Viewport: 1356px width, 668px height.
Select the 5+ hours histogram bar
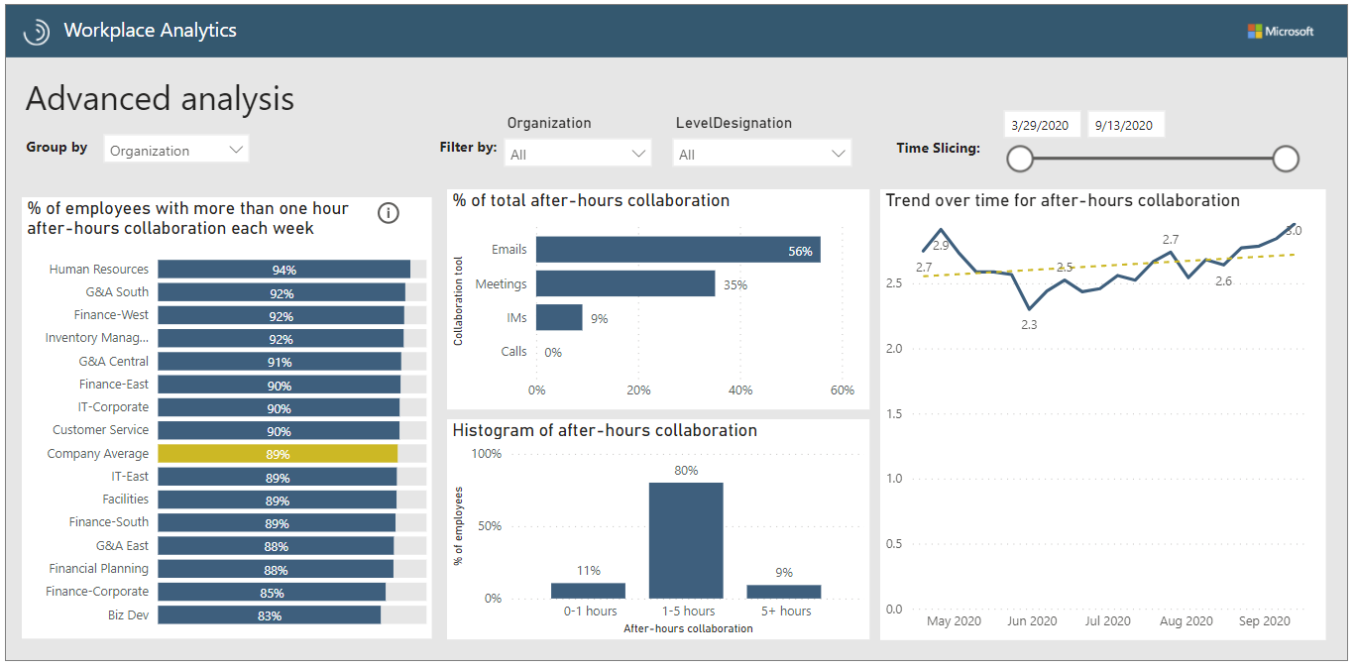(x=784, y=592)
